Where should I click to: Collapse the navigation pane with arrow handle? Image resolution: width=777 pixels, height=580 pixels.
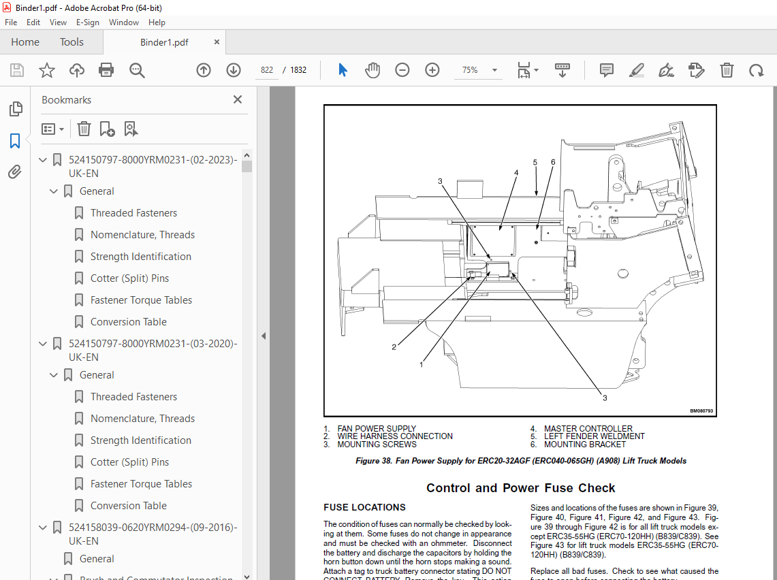pyautogui.click(x=264, y=336)
